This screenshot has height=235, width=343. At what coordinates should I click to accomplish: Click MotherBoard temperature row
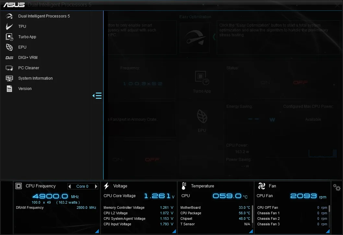(215, 208)
